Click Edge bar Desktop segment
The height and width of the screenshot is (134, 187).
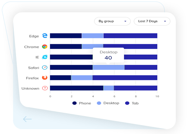(92, 36)
